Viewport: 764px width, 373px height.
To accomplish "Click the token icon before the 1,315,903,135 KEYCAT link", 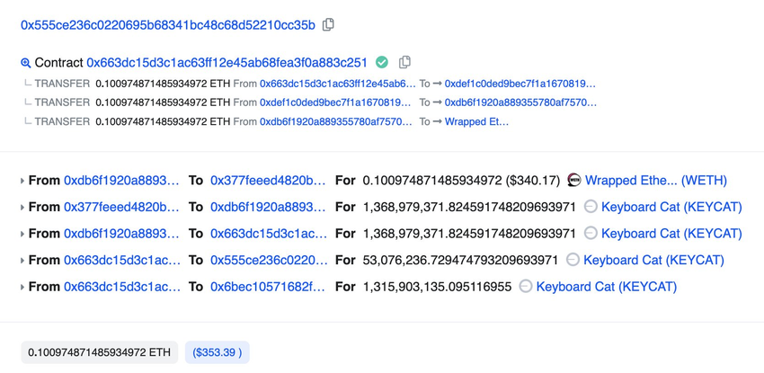I will [526, 287].
